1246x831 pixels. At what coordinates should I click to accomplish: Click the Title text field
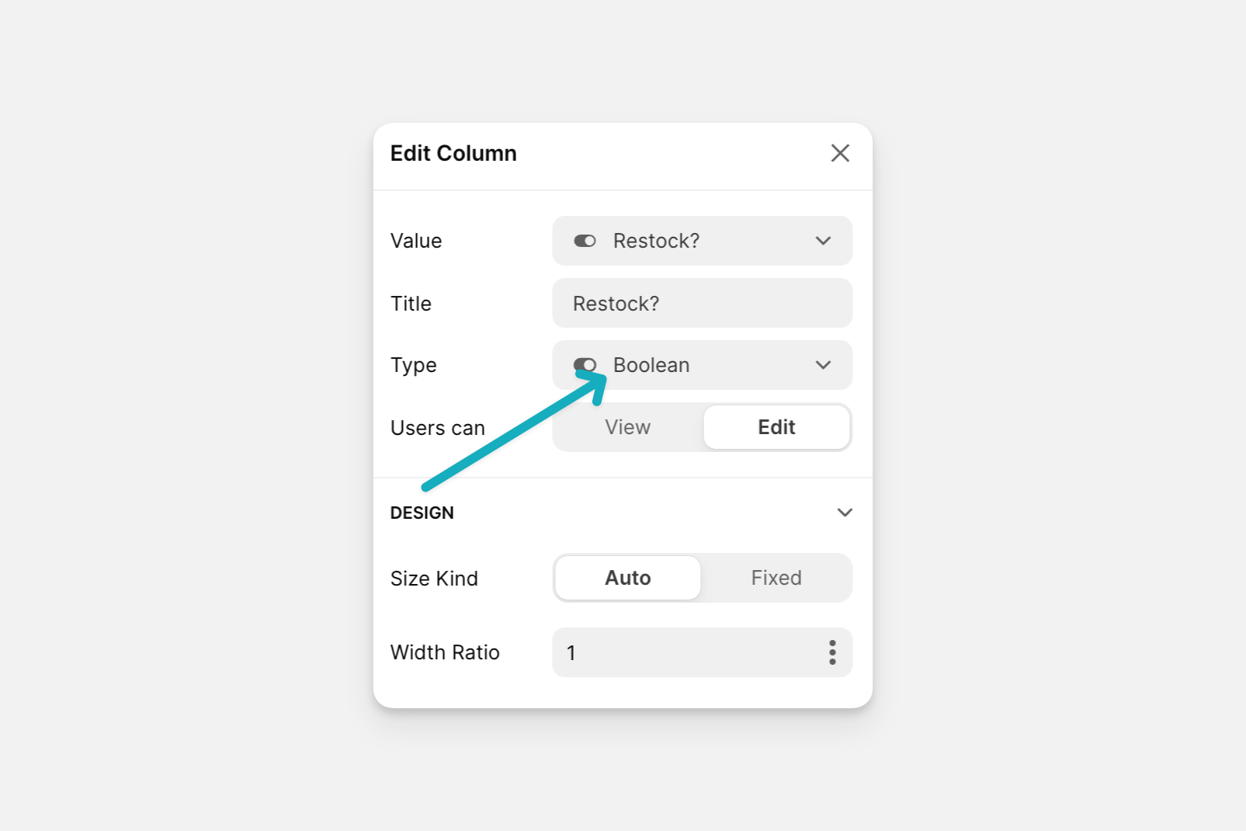pyautogui.click(x=703, y=303)
